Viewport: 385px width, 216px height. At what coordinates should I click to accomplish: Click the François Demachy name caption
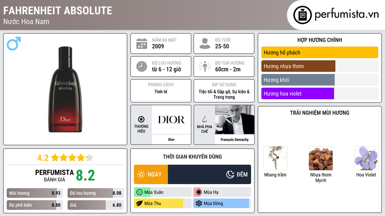click(235, 139)
